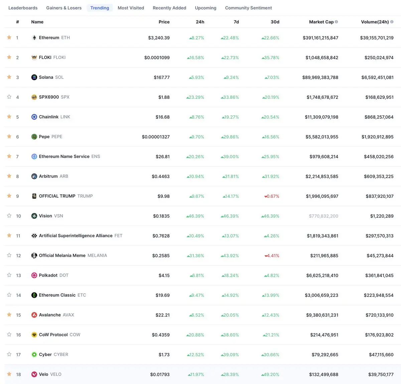Click the Cyber coin logo icon
401x384 pixels.
click(x=34, y=355)
